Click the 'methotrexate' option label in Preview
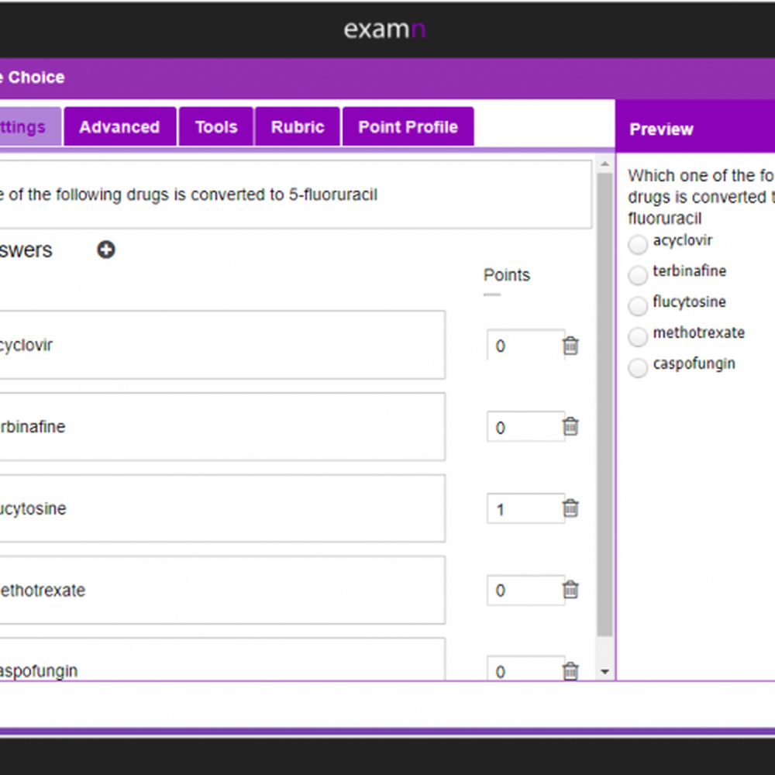 click(x=699, y=332)
